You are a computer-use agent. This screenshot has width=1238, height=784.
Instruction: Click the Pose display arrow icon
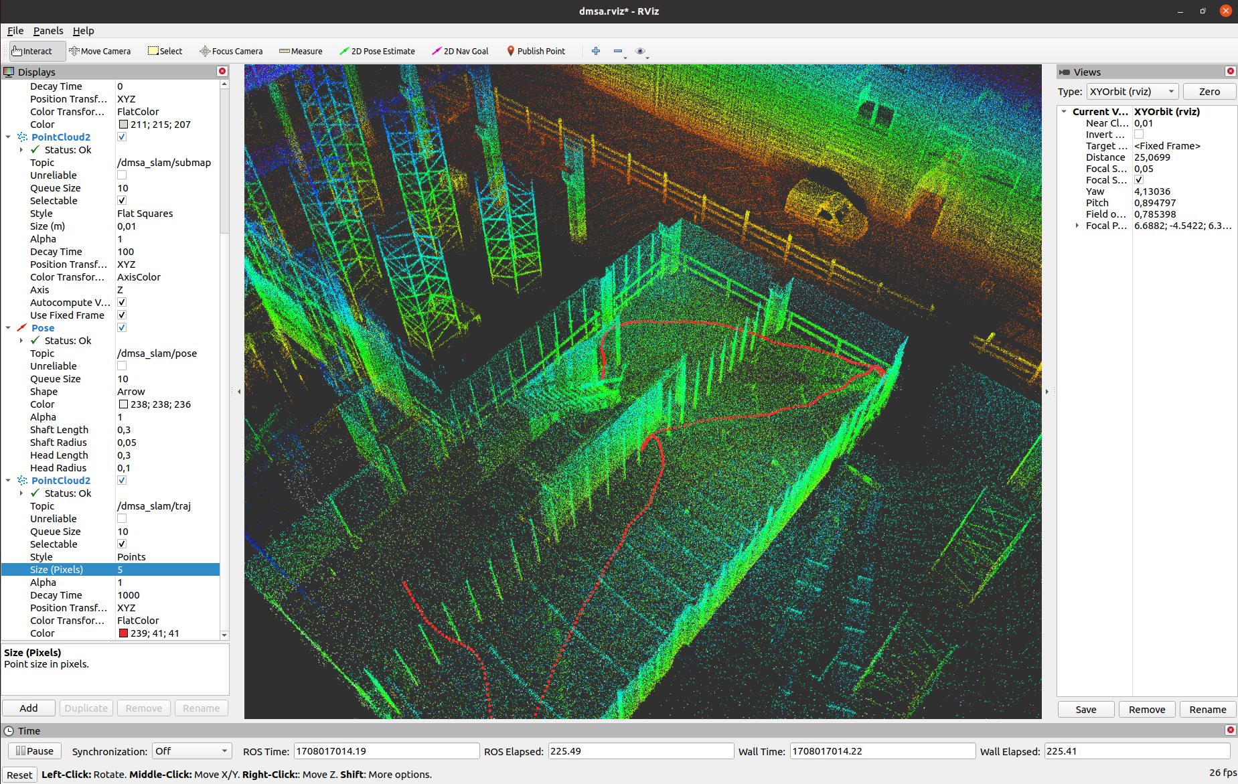pos(22,328)
